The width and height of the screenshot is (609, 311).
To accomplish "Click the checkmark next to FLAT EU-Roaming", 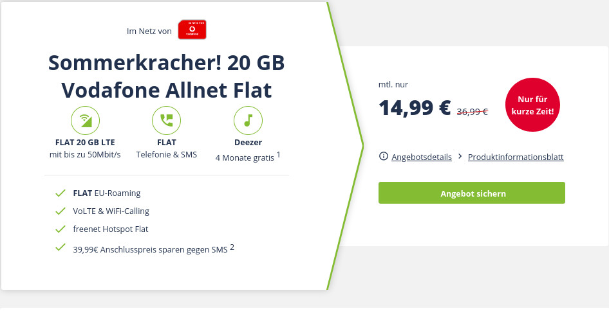I will [61, 193].
